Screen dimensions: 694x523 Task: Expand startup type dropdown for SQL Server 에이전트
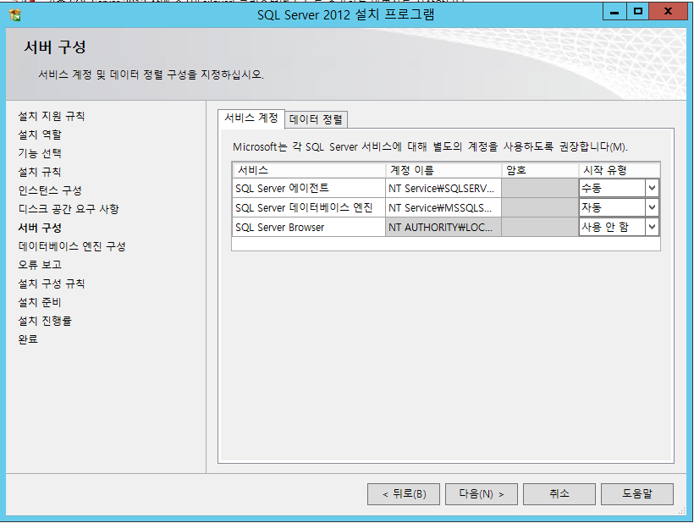pos(652,188)
